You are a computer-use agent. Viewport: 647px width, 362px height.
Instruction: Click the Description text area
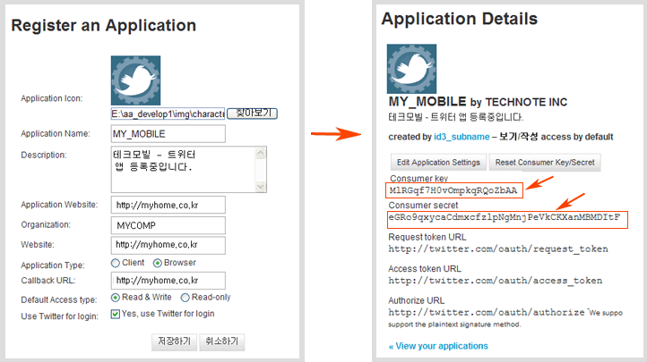182,170
